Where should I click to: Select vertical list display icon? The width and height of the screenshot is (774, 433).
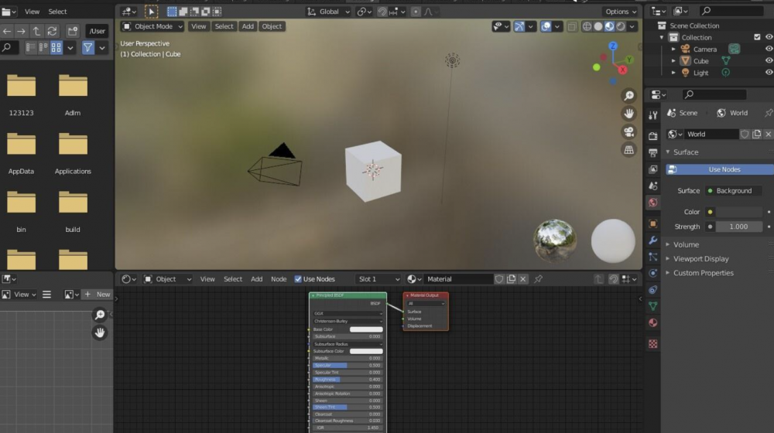(31, 47)
